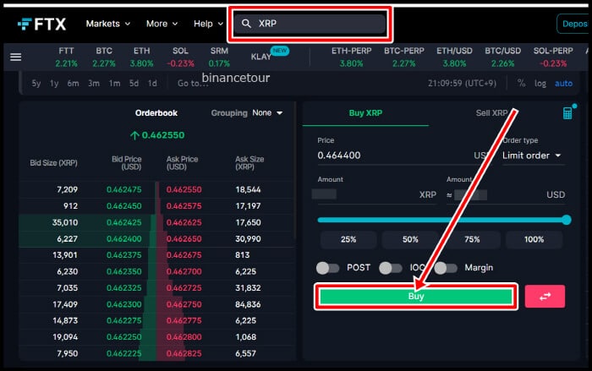Set amount to 25%

pyautogui.click(x=348, y=239)
